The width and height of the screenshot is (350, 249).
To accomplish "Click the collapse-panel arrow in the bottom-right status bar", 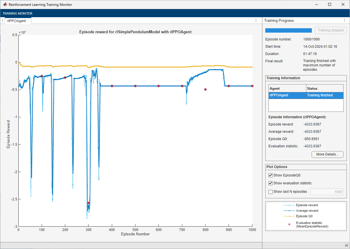I will [346, 246].
